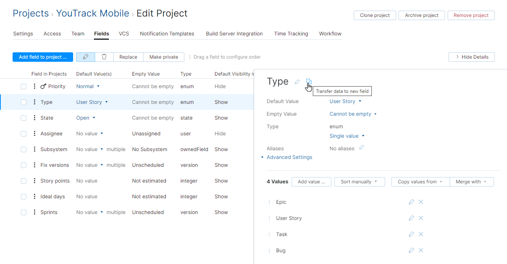Click the pencil icon next to No aliases
This screenshot has height=264, width=507.
pos(361,148)
